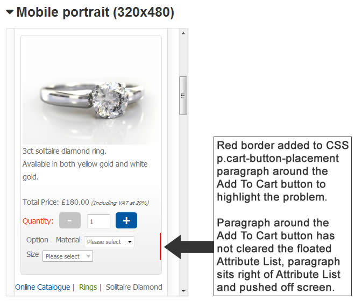This screenshot has width=355, height=301.
Task: Open the Size Please select dropdown
Action: pyautogui.click(x=68, y=256)
